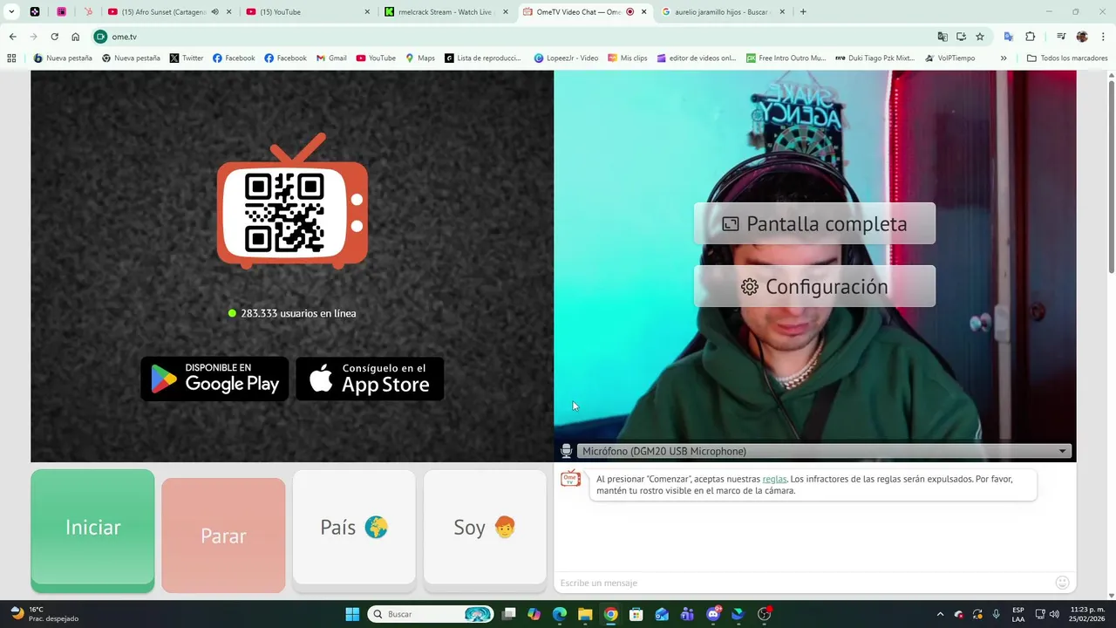Open the weather widget on taskbar
Image resolution: width=1116 pixels, height=628 pixels.
tap(44, 614)
